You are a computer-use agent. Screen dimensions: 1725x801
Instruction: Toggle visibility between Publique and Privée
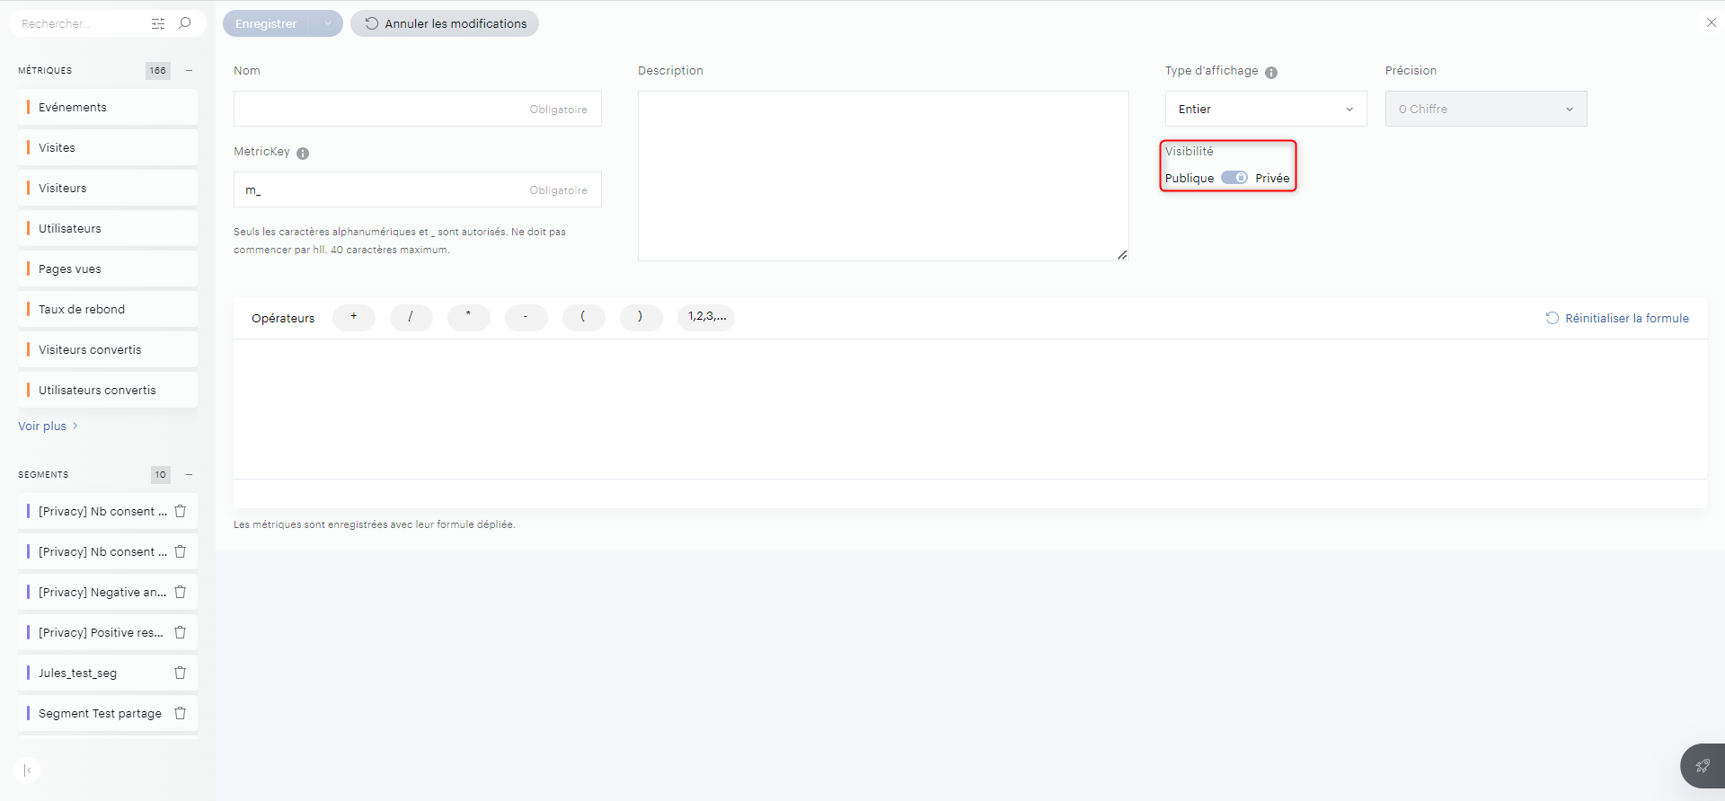(1234, 178)
